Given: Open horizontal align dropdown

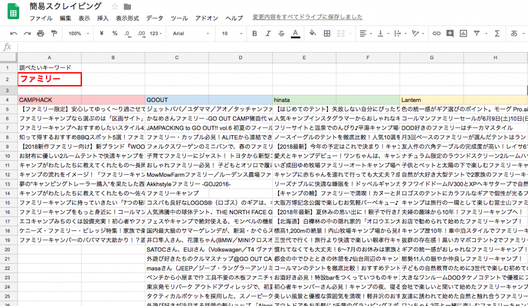Looking at the screenshot, I should [x=366, y=33].
